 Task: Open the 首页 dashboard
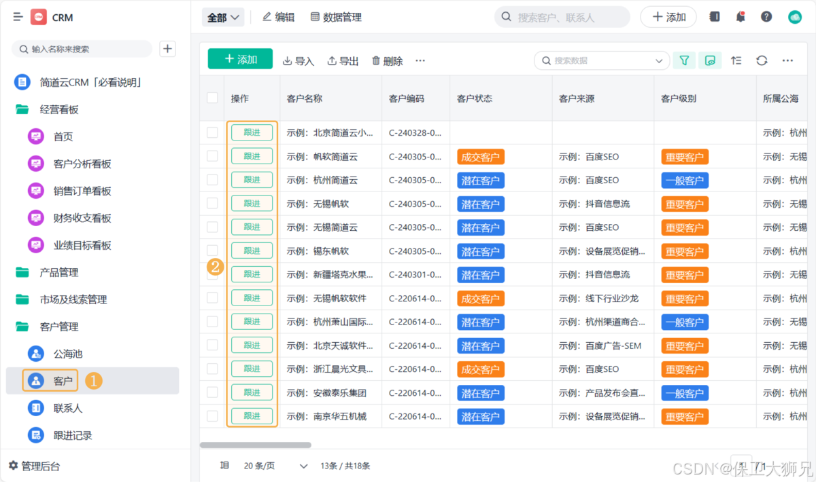pyautogui.click(x=63, y=136)
